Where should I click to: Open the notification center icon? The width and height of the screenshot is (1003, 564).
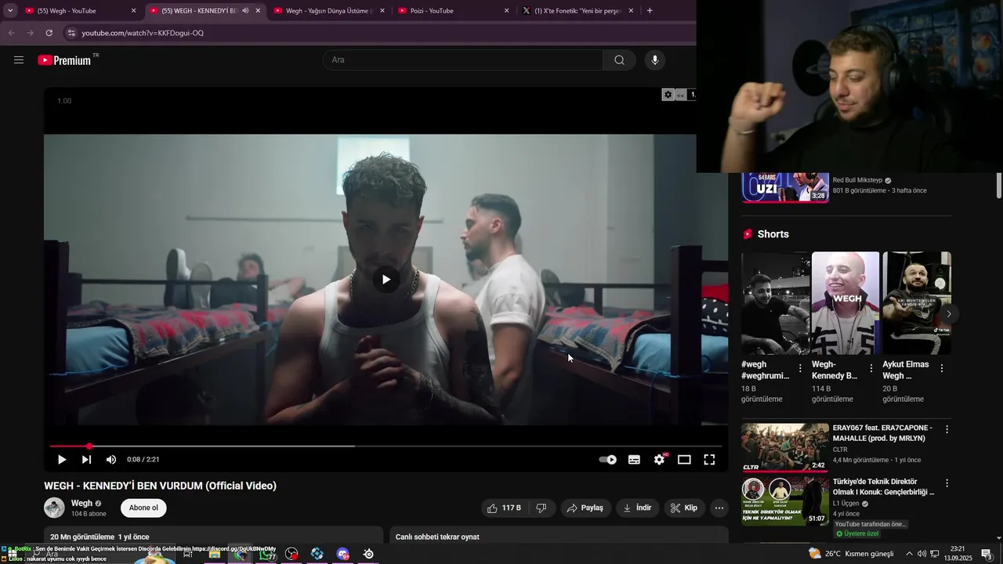(987, 554)
